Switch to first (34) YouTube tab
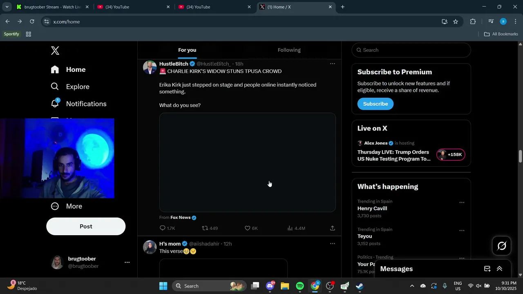523x294 pixels. coord(134,7)
